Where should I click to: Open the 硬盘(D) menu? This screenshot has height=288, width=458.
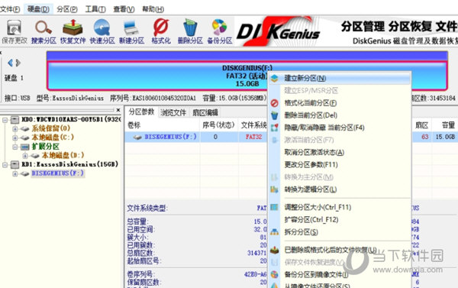tap(38, 9)
